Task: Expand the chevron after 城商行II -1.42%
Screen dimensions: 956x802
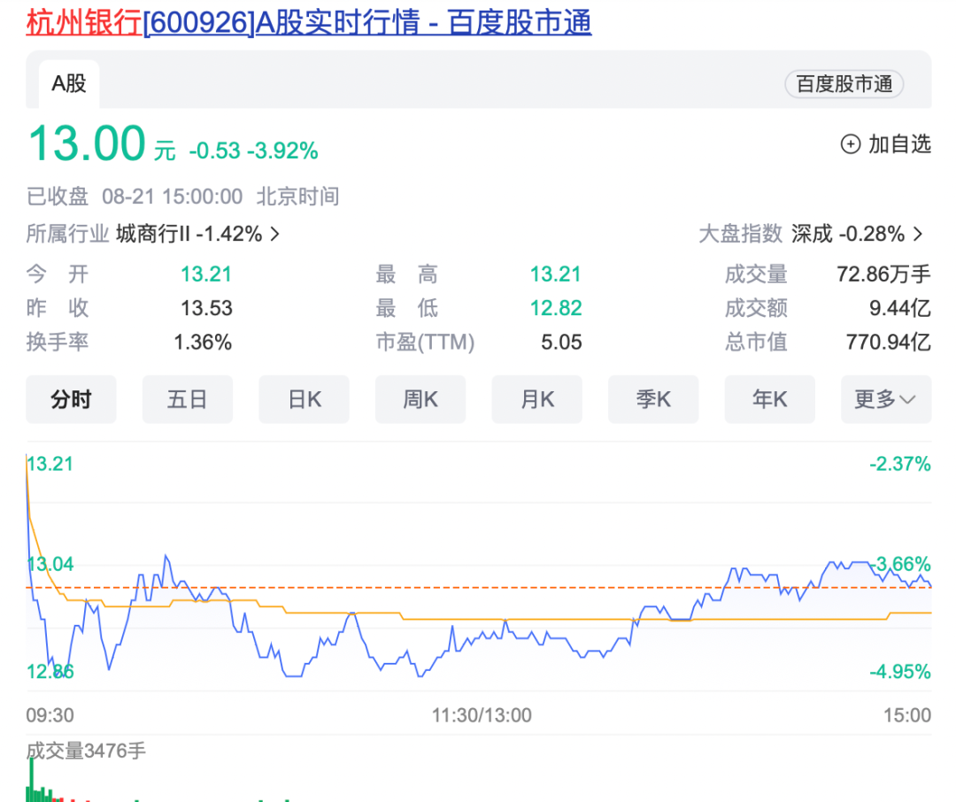Action: click(x=275, y=234)
